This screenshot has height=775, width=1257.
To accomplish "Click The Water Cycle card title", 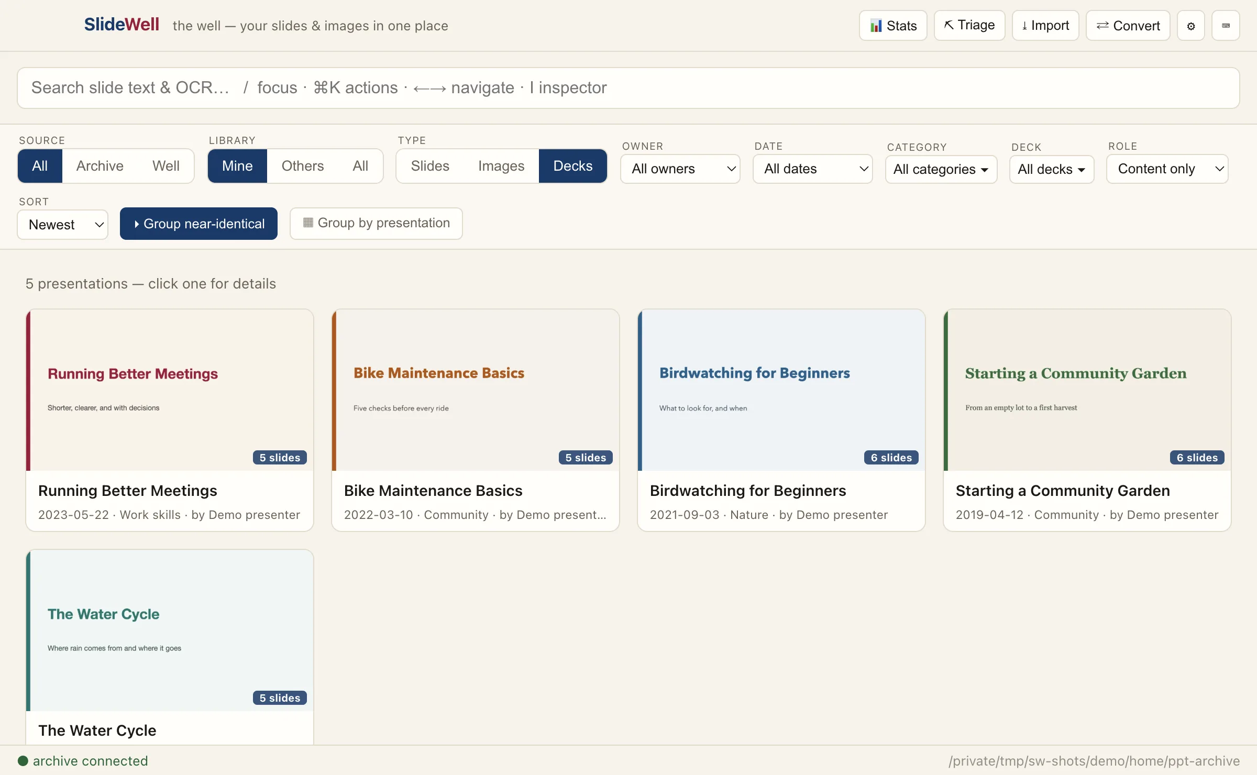I will [x=97, y=730].
